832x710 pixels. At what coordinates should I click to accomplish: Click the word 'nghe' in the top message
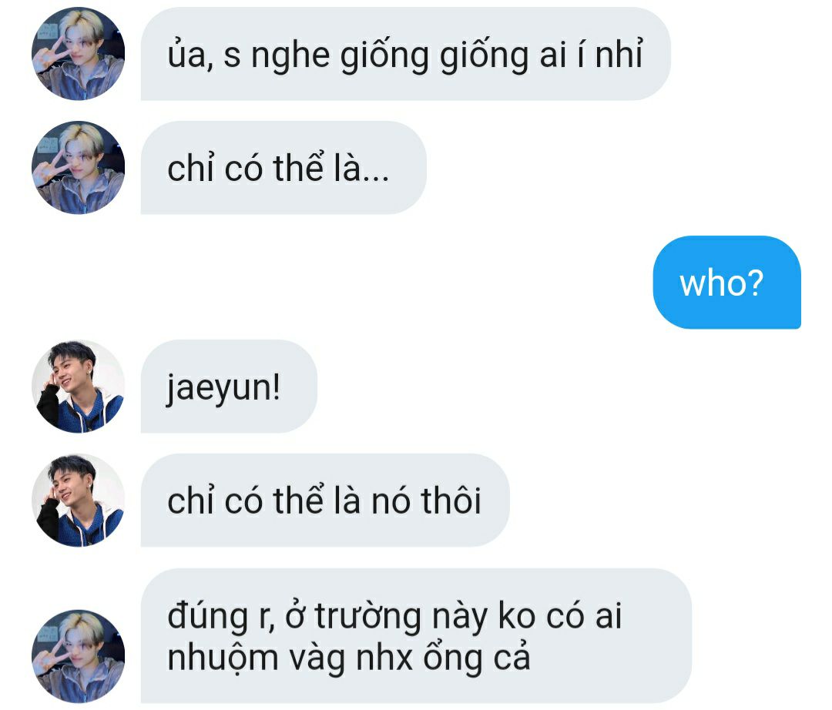(x=290, y=56)
